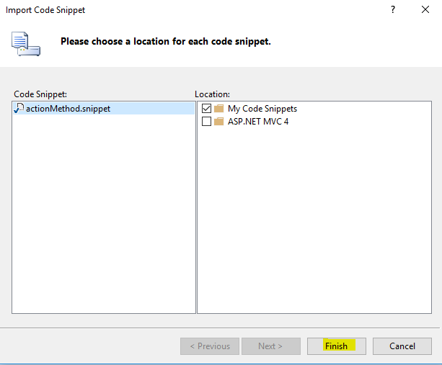Click the My Code Snippets folder icon
This screenshot has width=442, height=365.
(x=218, y=108)
